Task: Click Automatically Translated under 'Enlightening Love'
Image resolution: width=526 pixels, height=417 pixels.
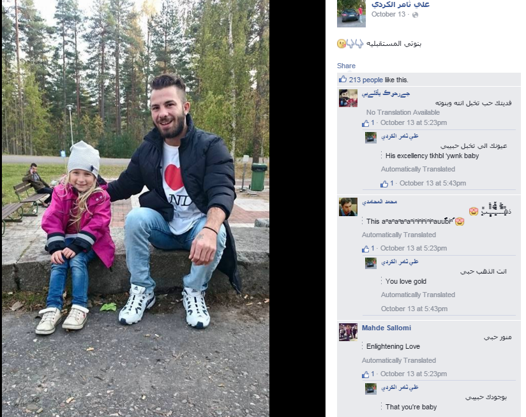Action: (x=399, y=360)
